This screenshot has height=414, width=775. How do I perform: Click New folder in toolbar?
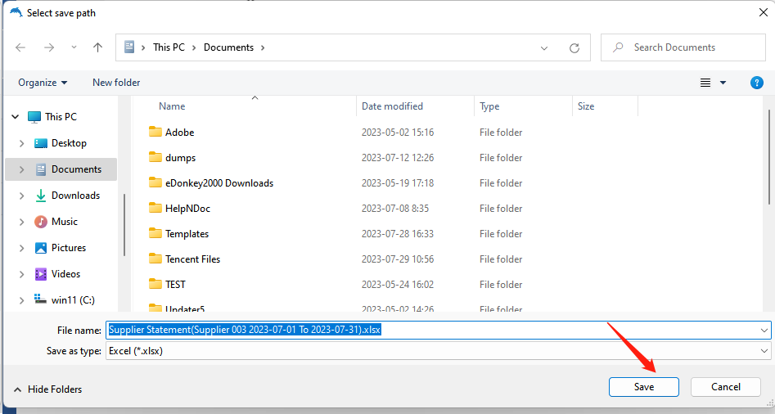click(116, 83)
